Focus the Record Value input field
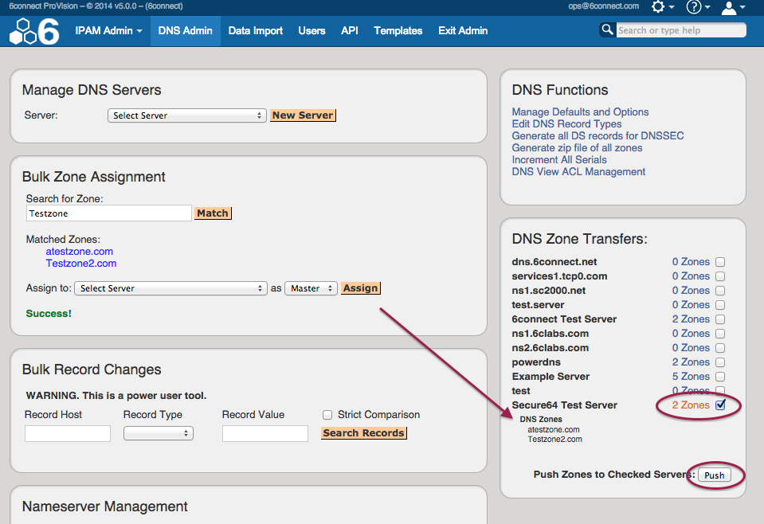The image size is (764, 524). pos(265,433)
